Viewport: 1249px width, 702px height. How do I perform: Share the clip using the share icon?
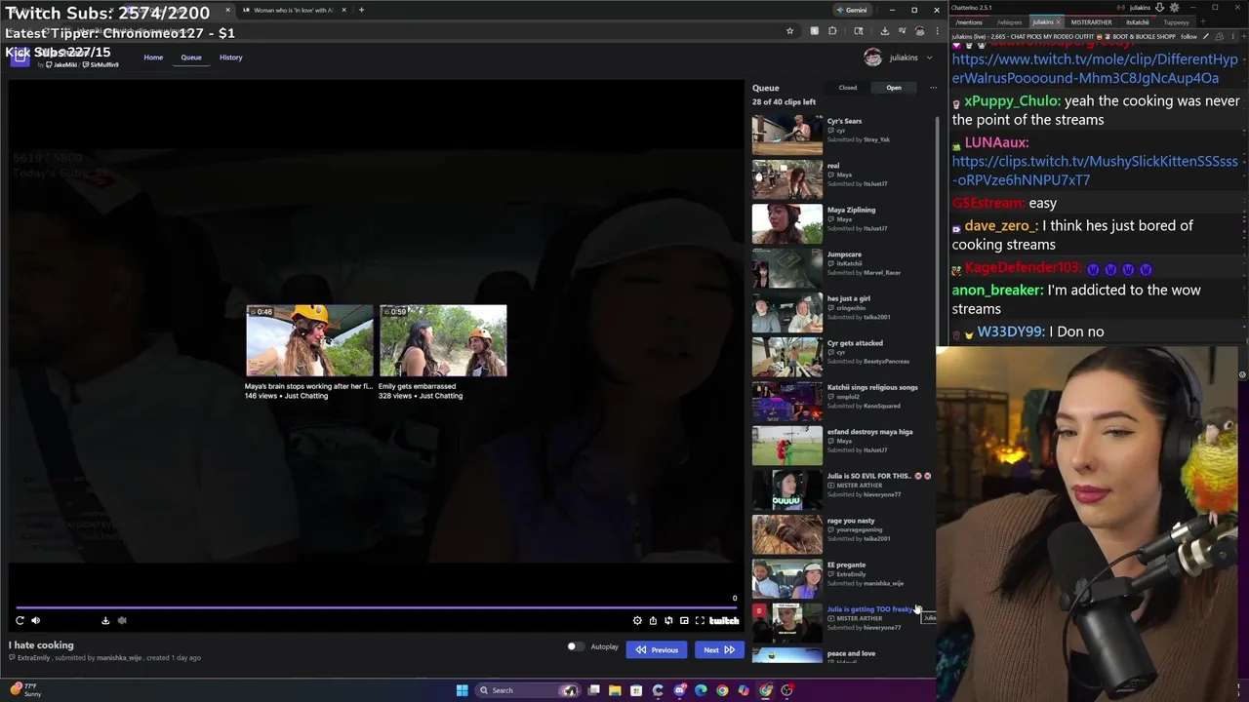653,620
